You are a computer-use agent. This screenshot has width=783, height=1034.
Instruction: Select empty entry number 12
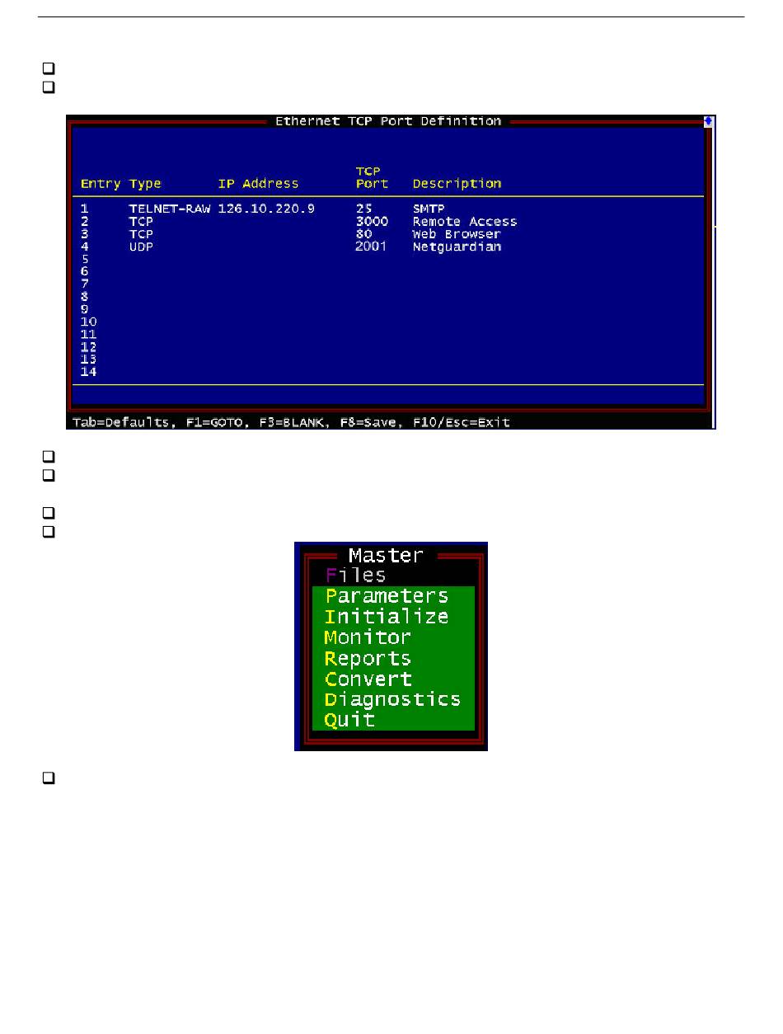coord(89,347)
